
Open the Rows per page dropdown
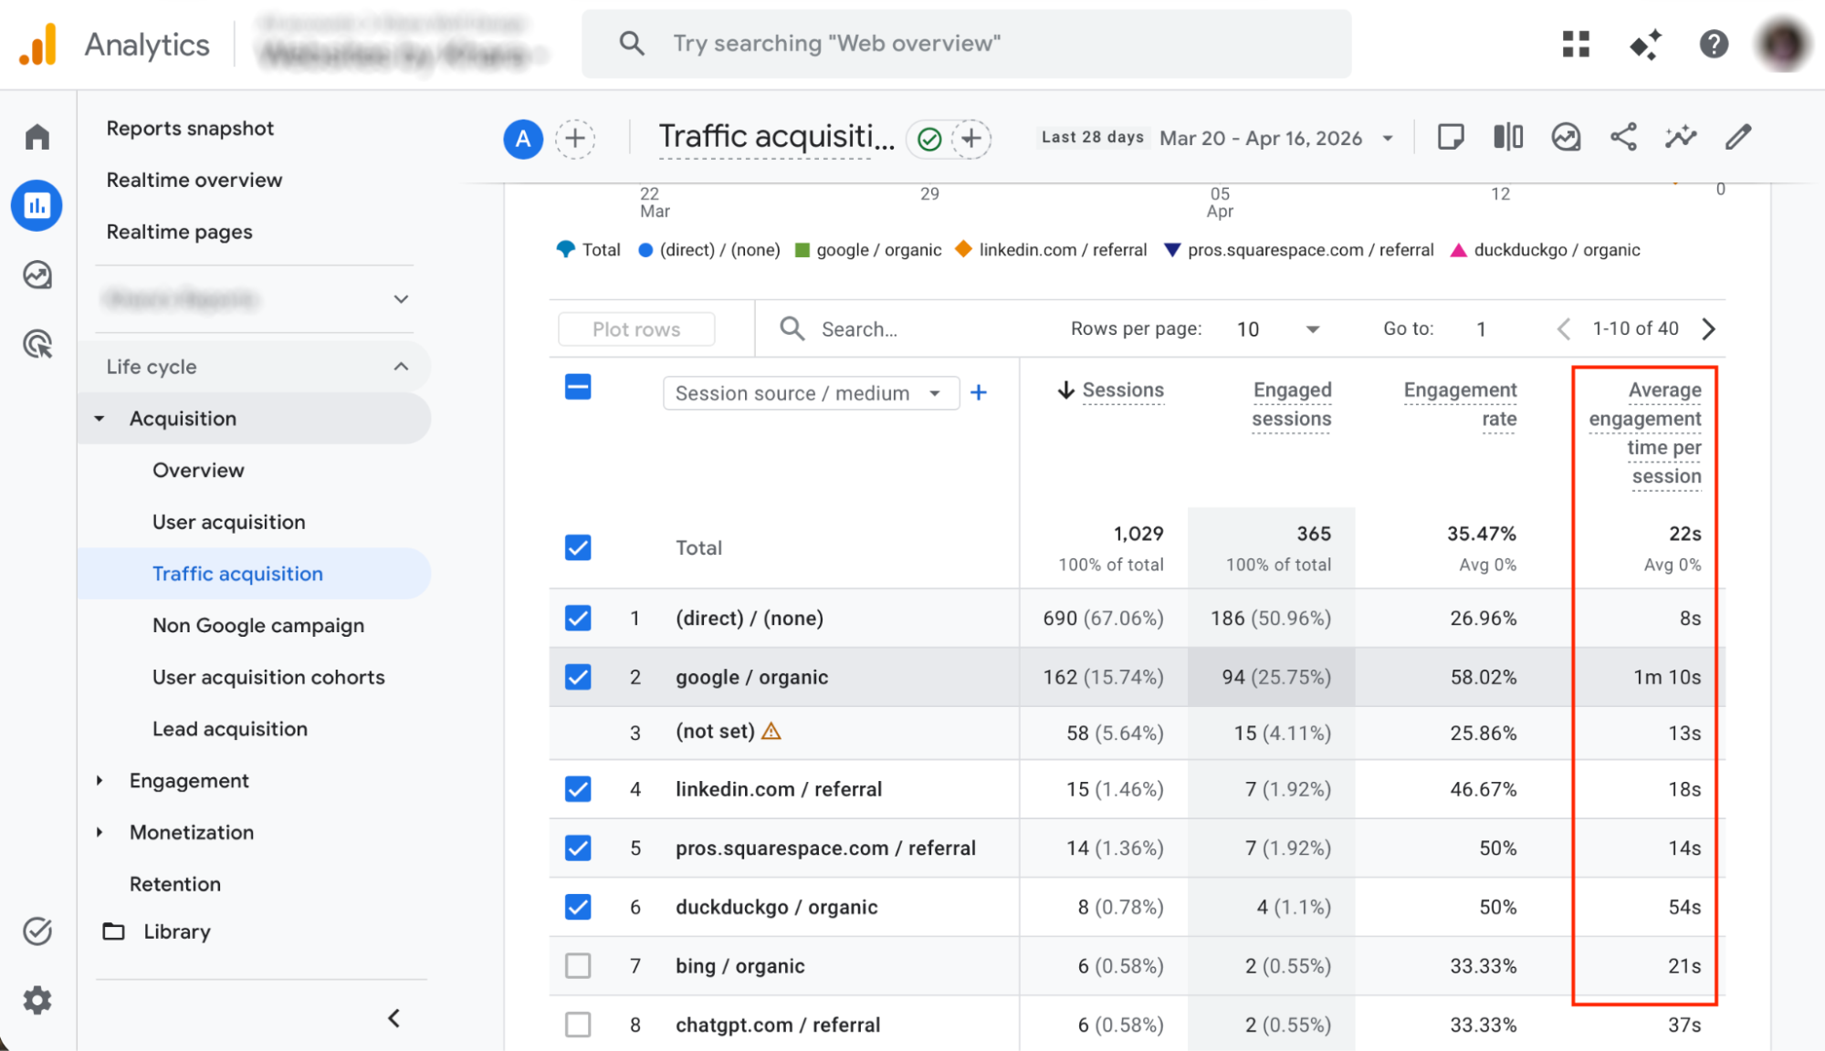(x=1276, y=328)
